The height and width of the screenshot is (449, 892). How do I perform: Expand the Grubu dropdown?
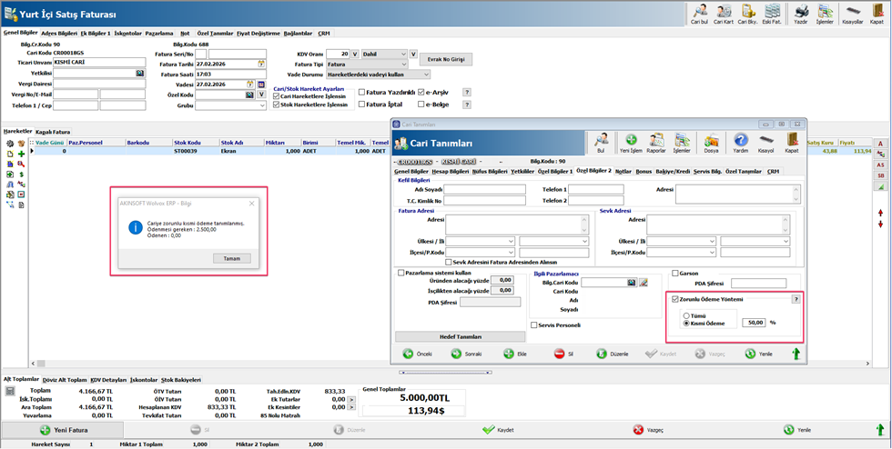(x=262, y=105)
